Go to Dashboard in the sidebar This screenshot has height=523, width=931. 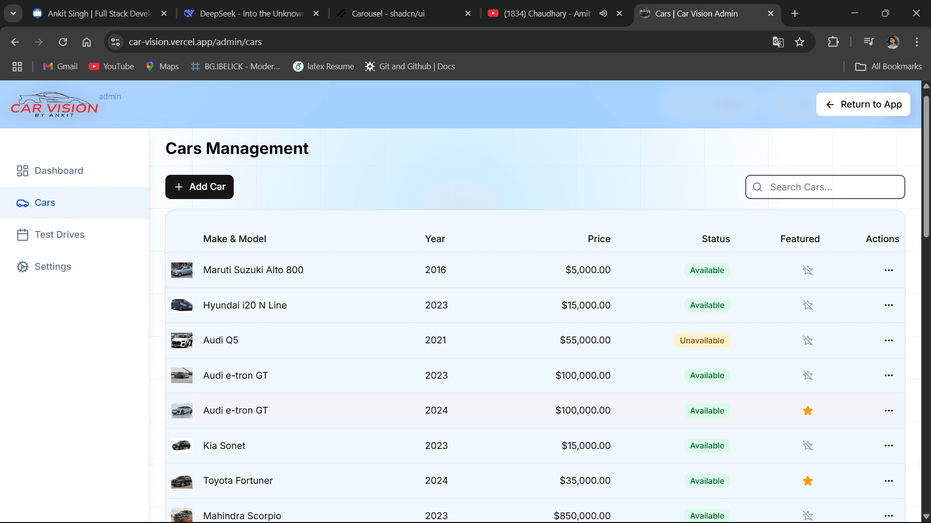pos(74,170)
